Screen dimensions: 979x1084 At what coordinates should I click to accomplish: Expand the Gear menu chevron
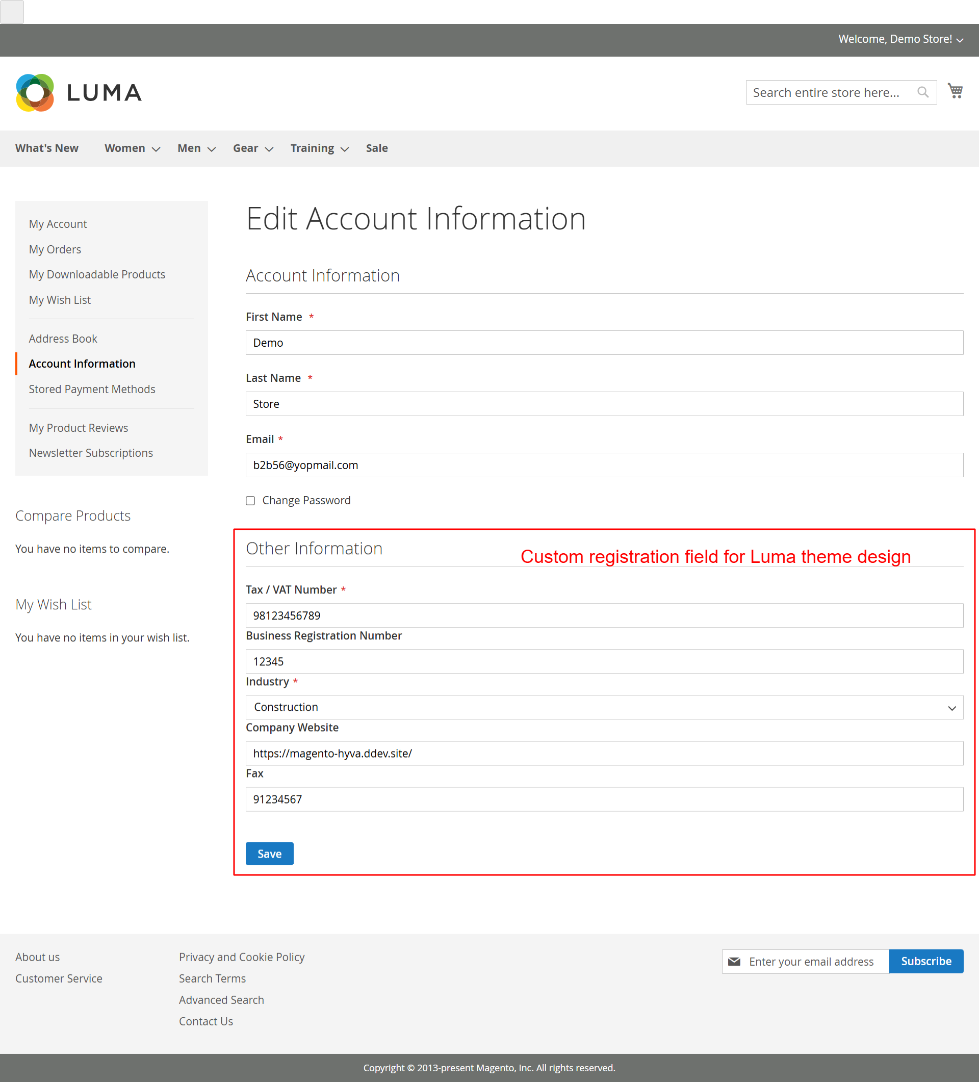269,149
